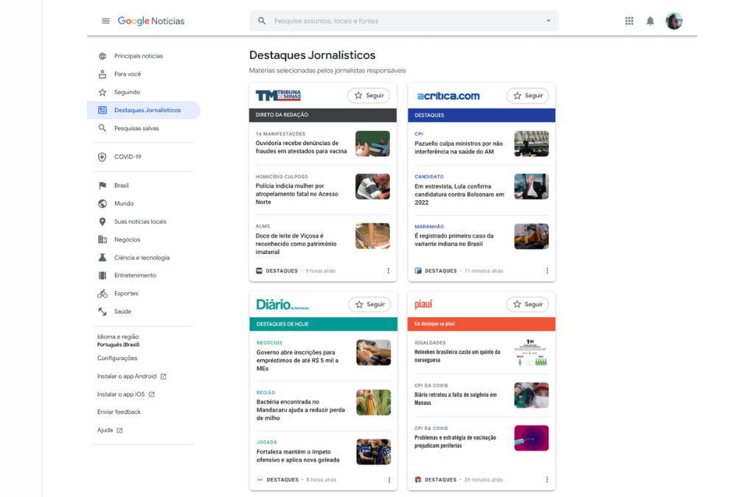Image resolution: width=730 pixels, height=497 pixels.
Task: Click the COVID-19 shield icon
Action: (102, 157)
